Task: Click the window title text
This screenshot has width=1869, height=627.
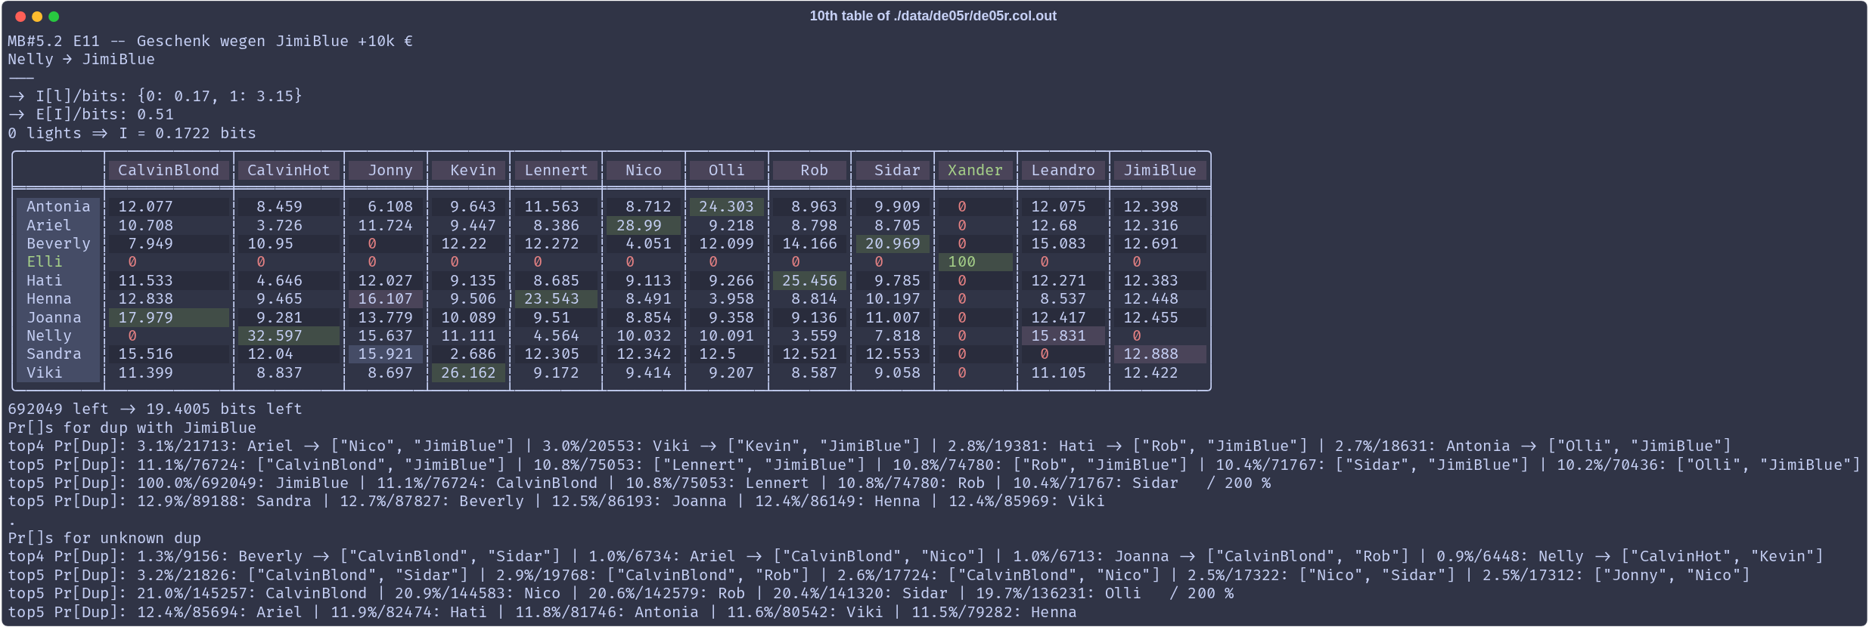Action: 932,16
